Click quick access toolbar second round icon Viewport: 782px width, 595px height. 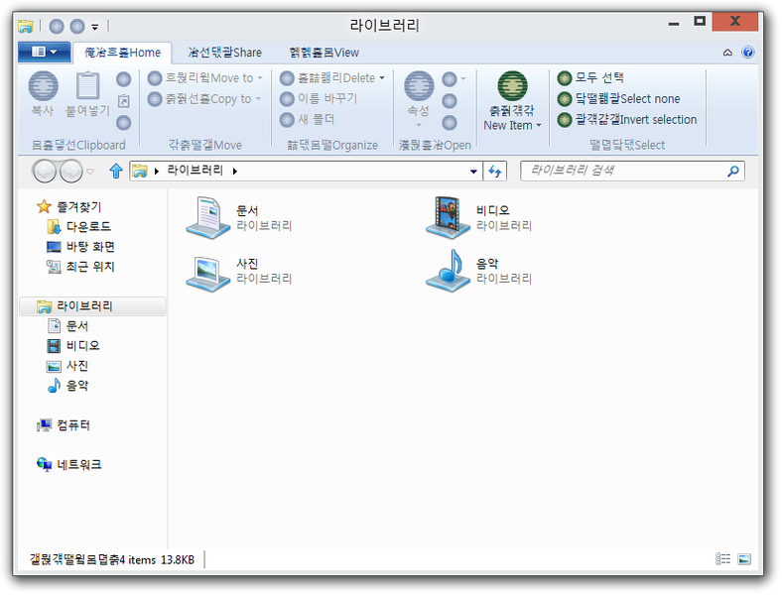77,26
